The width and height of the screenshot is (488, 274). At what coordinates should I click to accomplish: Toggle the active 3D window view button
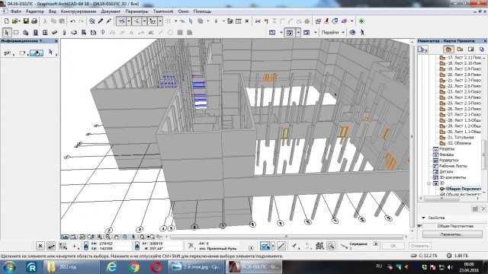click(290, 32)
